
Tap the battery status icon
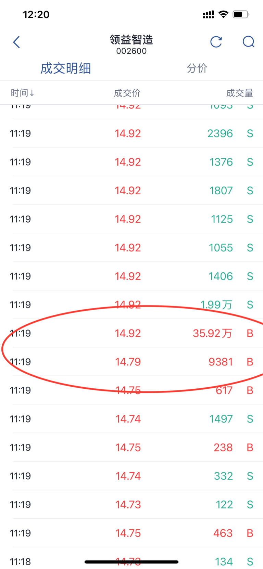pyautogui.click(x=241, y=14)
